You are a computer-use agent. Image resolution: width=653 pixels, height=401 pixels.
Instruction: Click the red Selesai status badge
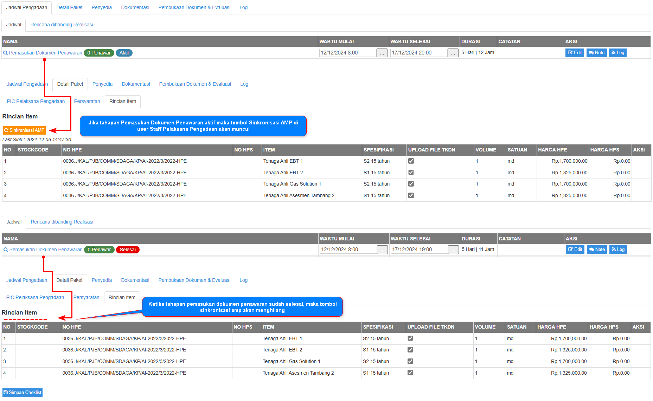pos(128,250)
